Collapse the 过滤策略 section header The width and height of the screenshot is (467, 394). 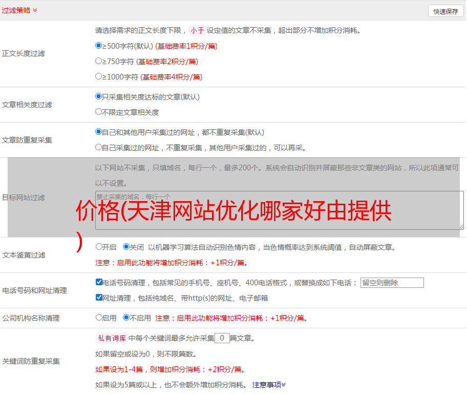pos(19,10)
